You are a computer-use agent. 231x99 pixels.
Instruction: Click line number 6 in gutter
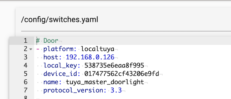point(26,82)
